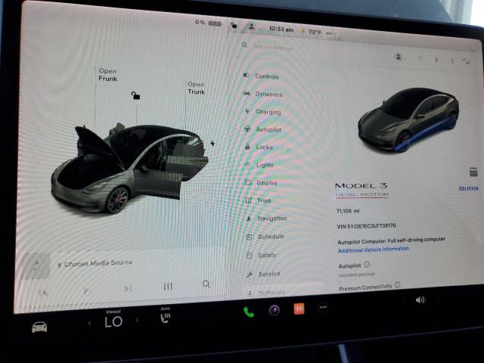
Task: Tap the VIN number text
Action: (x=366, y=226)
